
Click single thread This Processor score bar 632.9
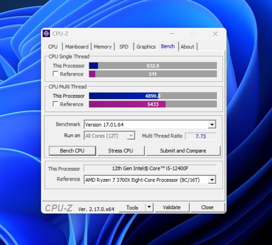point(153,66)
